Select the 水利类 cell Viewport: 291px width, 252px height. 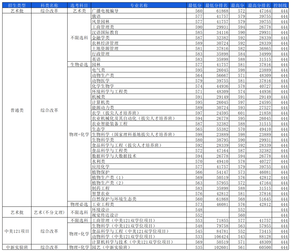139,161
